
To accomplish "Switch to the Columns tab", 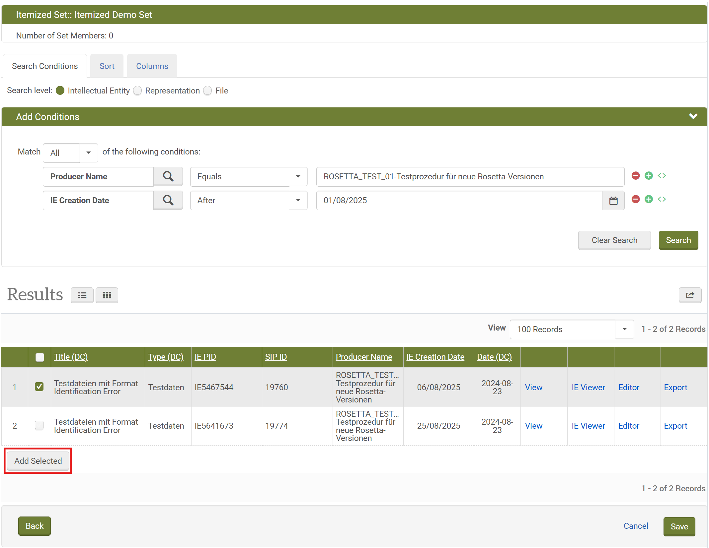I will point(152,66).
